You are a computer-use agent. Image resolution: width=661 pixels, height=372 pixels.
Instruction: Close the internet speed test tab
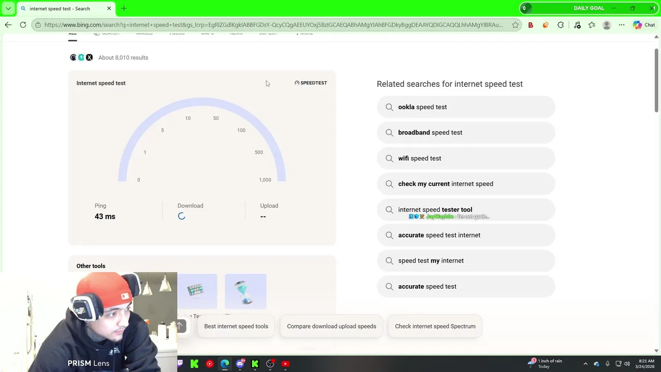(109, 8)
